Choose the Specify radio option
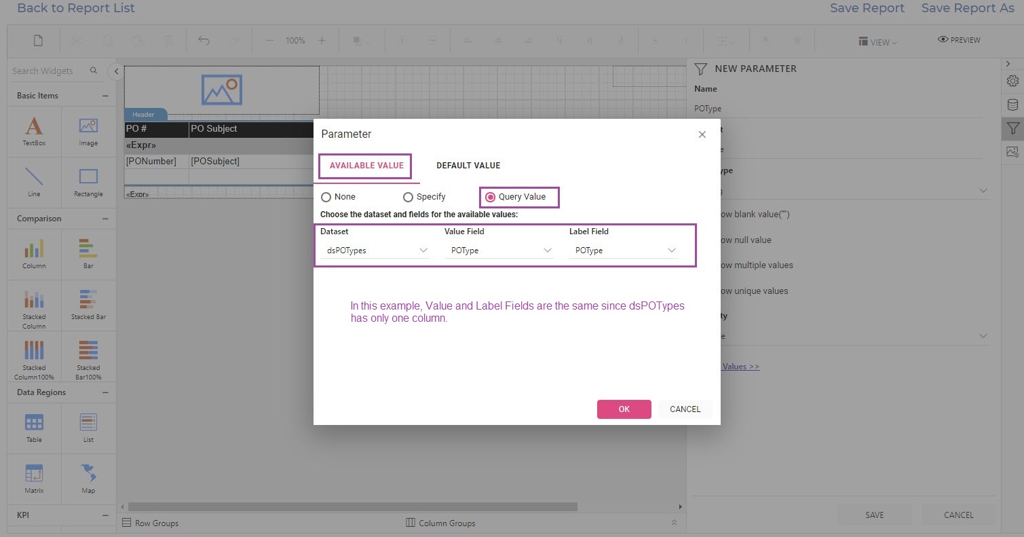 pos(408,197)
